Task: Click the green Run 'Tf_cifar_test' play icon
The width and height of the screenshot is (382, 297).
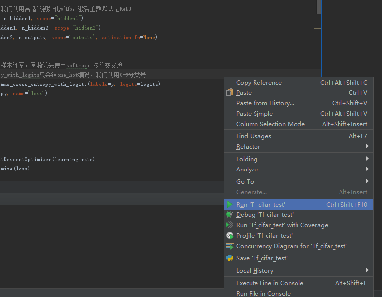Action: tap(230, 204)
